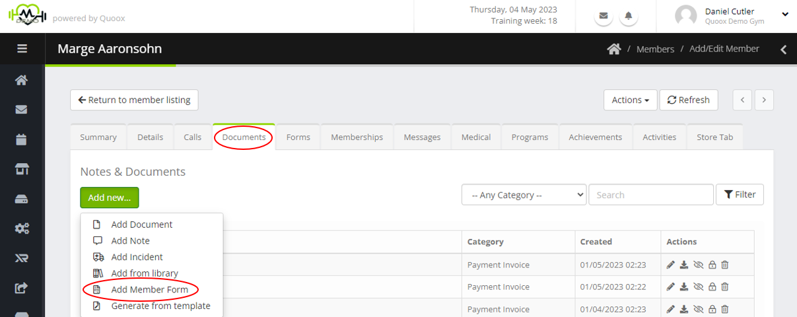The height and width of the screenshot is (317, 797).
Task: Click the Add new... dropdown button
Action: point(110,197)
